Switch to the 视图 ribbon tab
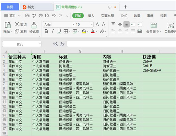This screenshot has width=176, height=136. (163, 16)
